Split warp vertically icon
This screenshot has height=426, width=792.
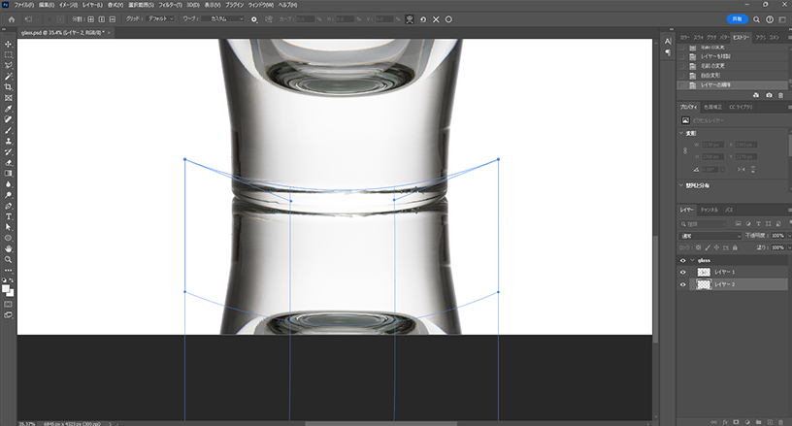pyautogui.click(x=102, y=19)
